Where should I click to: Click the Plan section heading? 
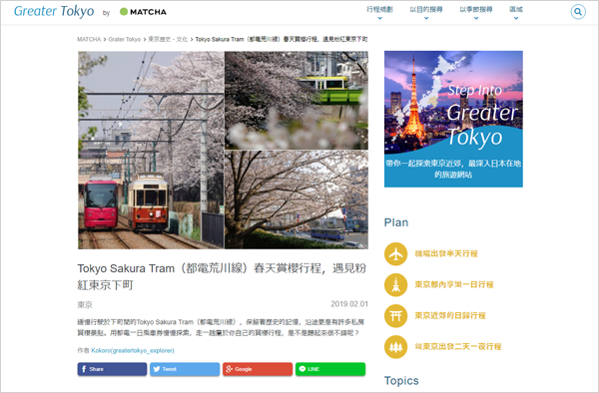(x=396, y=222)
